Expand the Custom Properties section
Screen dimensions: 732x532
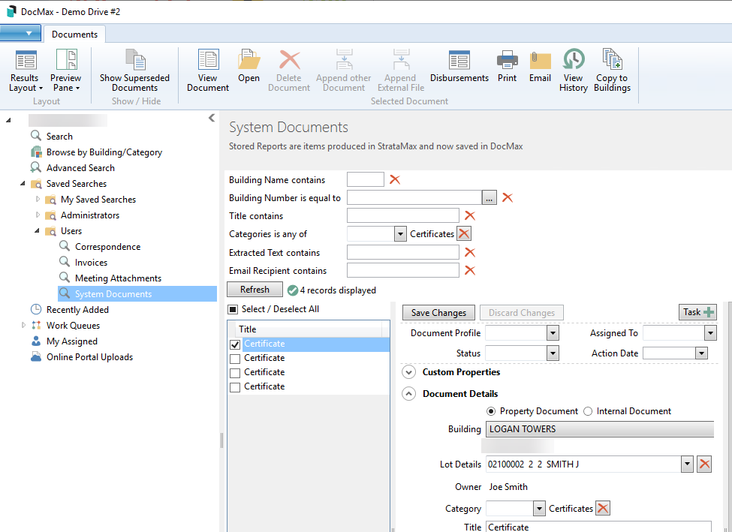[x=409, y=372]
